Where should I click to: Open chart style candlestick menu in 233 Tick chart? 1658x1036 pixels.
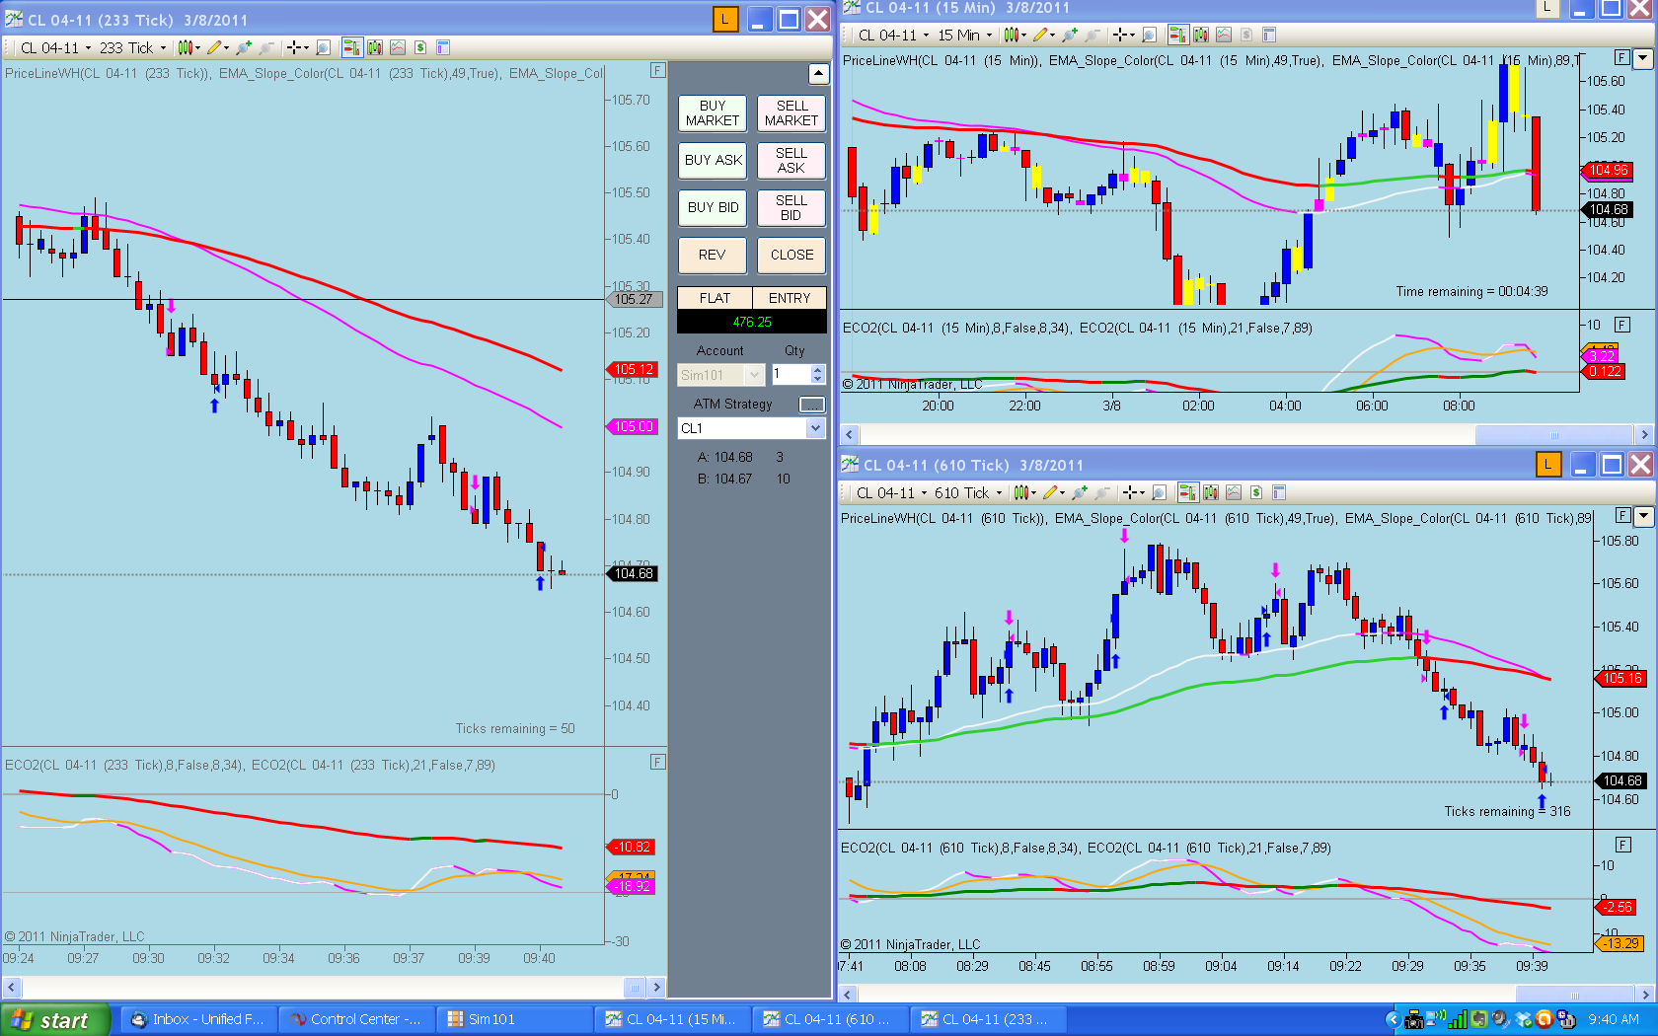pyautogui.click(x=188, y=47)
